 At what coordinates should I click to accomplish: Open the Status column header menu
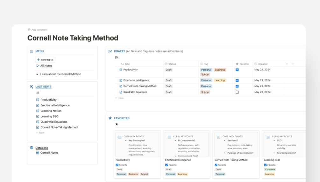[172, 64]
